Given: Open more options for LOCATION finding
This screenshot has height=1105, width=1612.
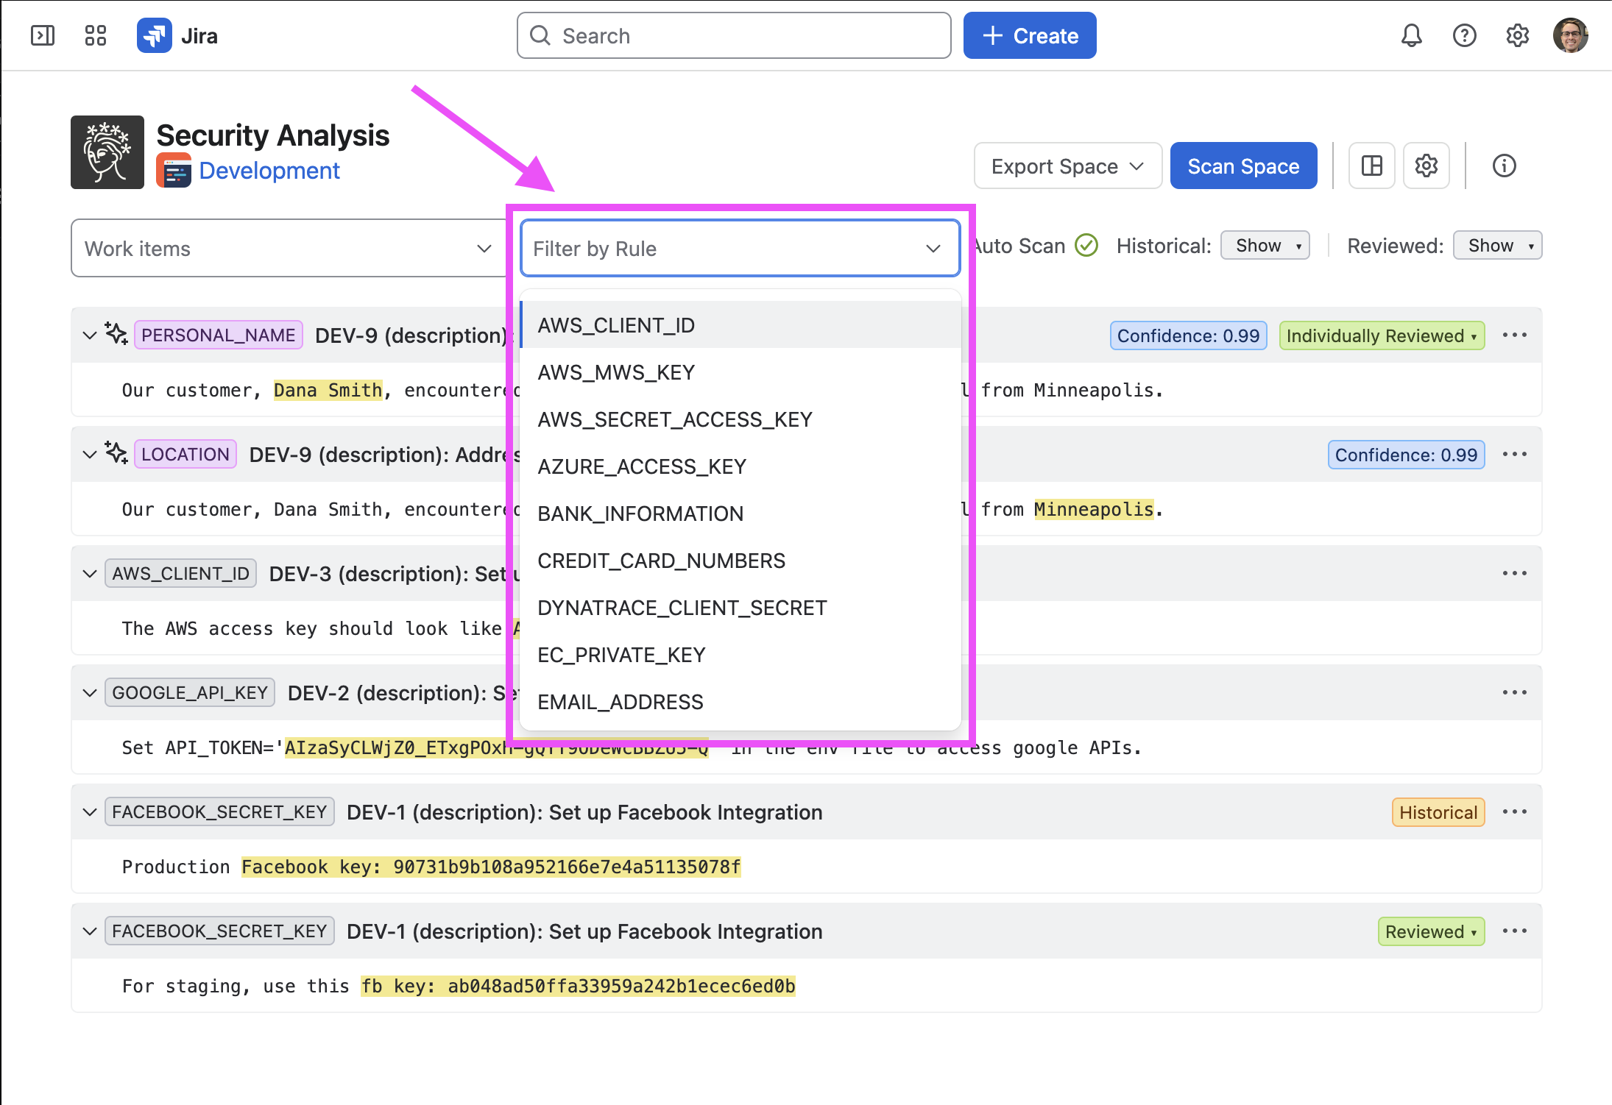Looking at the screenshot, I should click(1514, 455).
